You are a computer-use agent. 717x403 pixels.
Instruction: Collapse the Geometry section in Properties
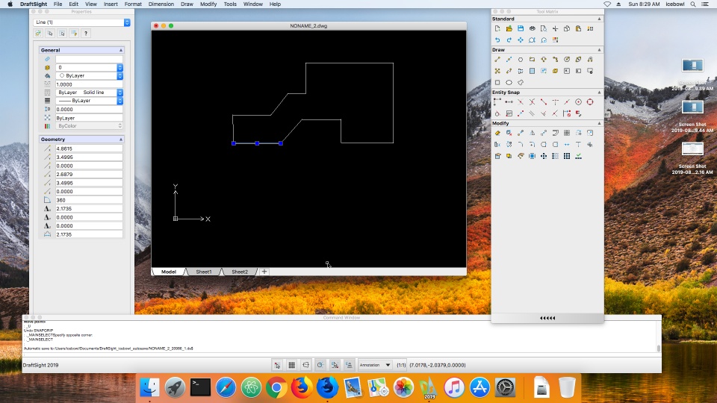point(121,140)
